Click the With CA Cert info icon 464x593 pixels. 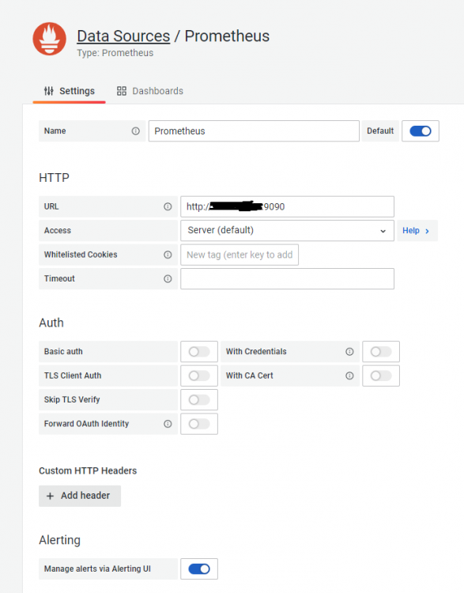click(x=349, y=376)
